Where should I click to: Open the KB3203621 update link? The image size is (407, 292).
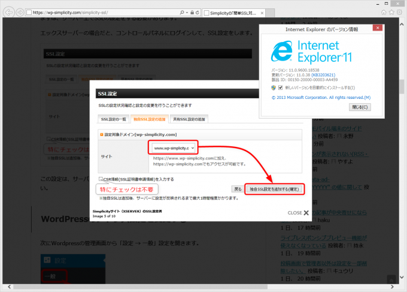[x=323, y=75]
